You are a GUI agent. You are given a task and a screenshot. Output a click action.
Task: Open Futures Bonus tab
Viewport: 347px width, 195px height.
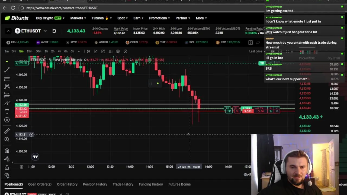(179, 184)
